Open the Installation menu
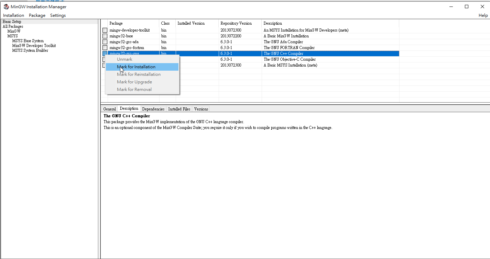The height and width of the screenshot is (259, 490). click(x=14, y=15)
